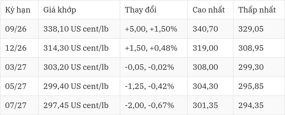Select the 308,95 lowest price cell
The height and width of the screenshot is (115, 285).
pyautogui.click(x=251, y=48)
